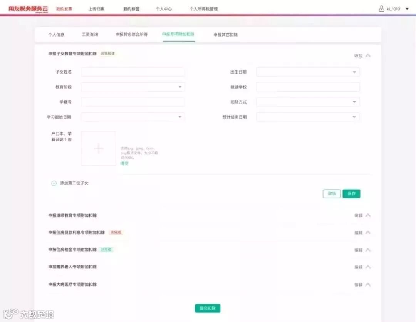
Task: Click the 申报大病医疗专项附加扣除 heading
Action: pos(72,284)
